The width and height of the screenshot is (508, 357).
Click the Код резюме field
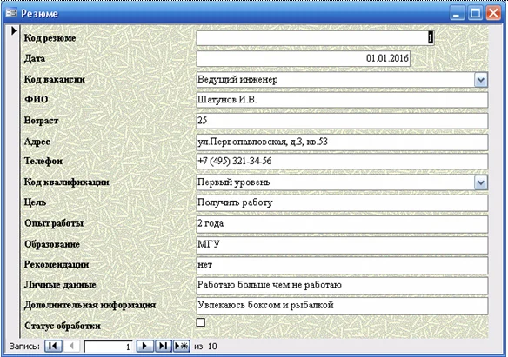[315, 38]
